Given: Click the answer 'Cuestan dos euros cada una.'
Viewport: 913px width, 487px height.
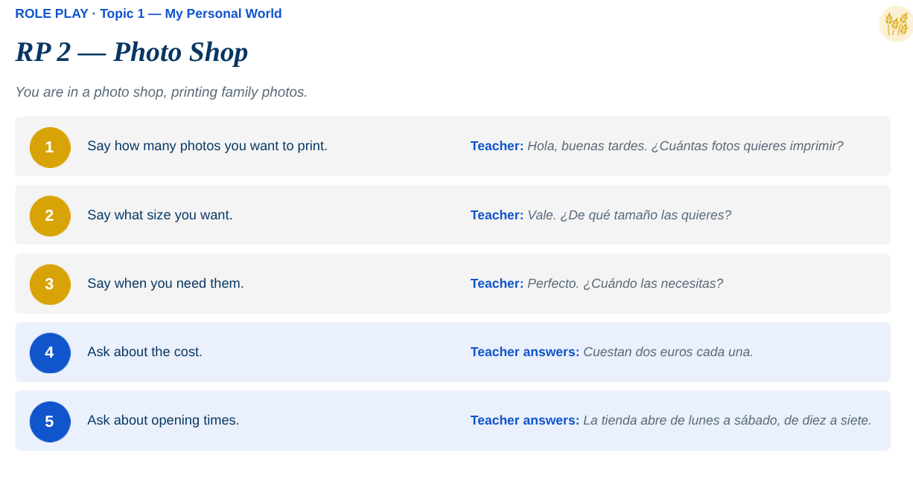Looking at the screenshot, I should 668,352.
